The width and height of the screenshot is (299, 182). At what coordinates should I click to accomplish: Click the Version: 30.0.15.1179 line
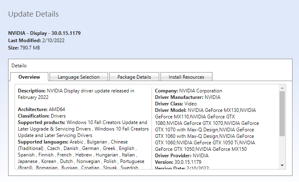point(178,162)
